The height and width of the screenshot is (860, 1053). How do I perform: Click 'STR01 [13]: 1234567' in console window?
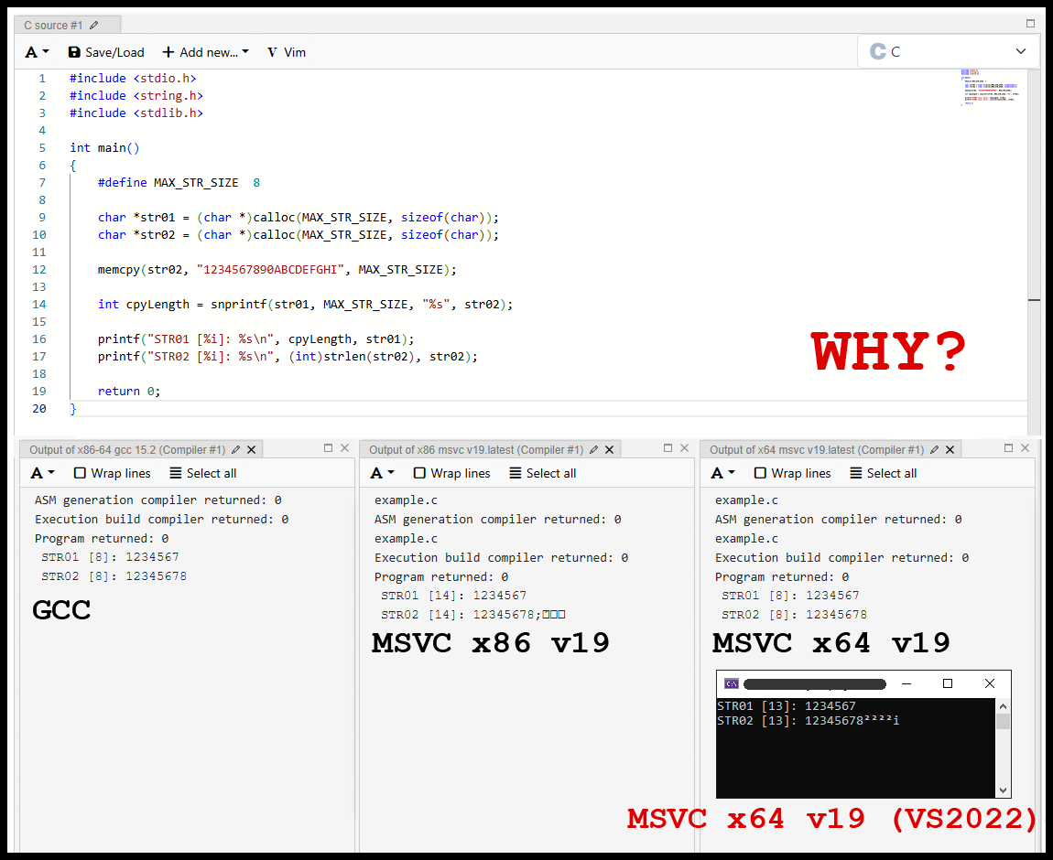[787, 705]
